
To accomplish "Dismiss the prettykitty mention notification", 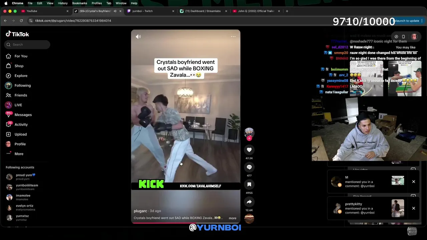I will point(413,208).
